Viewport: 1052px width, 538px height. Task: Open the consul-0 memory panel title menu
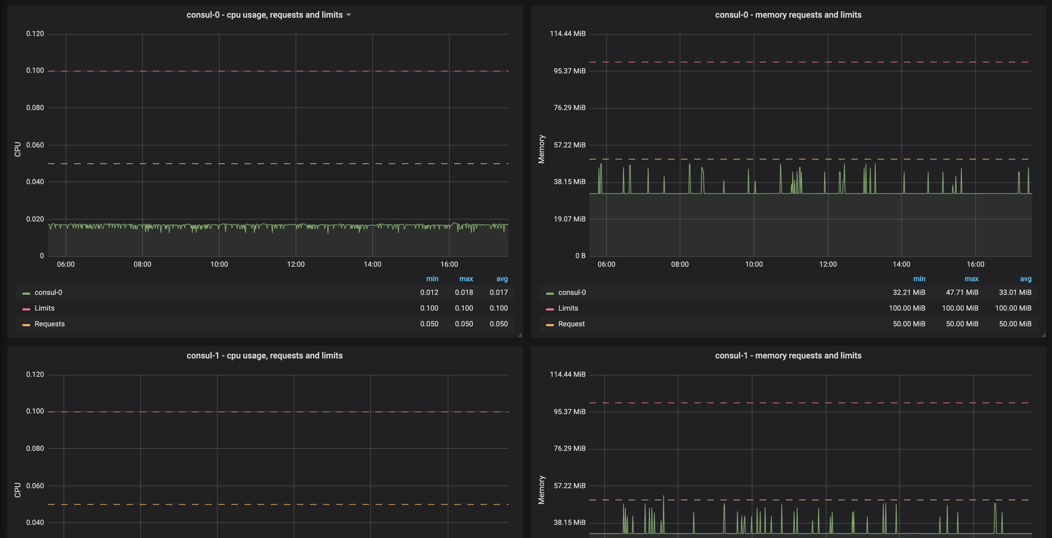point(788,15)
